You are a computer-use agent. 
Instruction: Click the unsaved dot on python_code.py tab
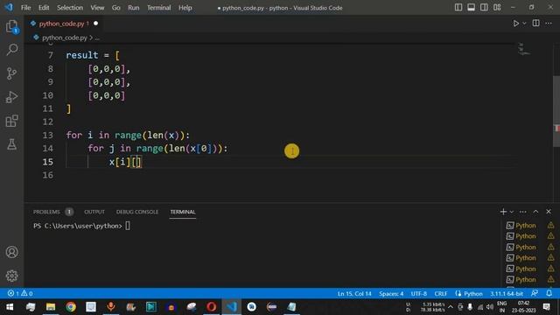pyautogui.click(x=95, y=24)
